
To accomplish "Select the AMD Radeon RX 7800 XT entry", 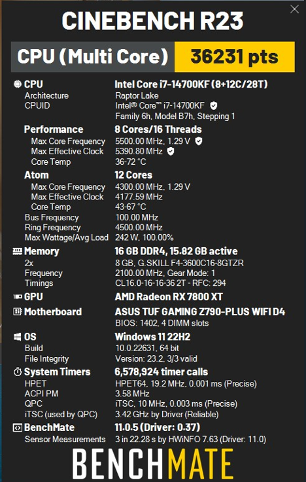I will pos(169,297).
